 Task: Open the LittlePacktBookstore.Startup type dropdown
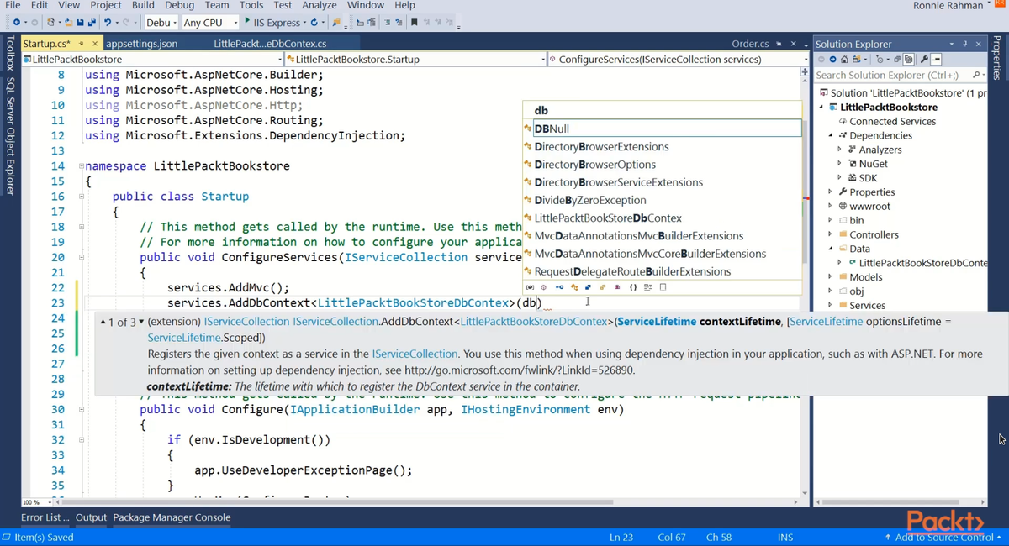(x=416, y=60)
